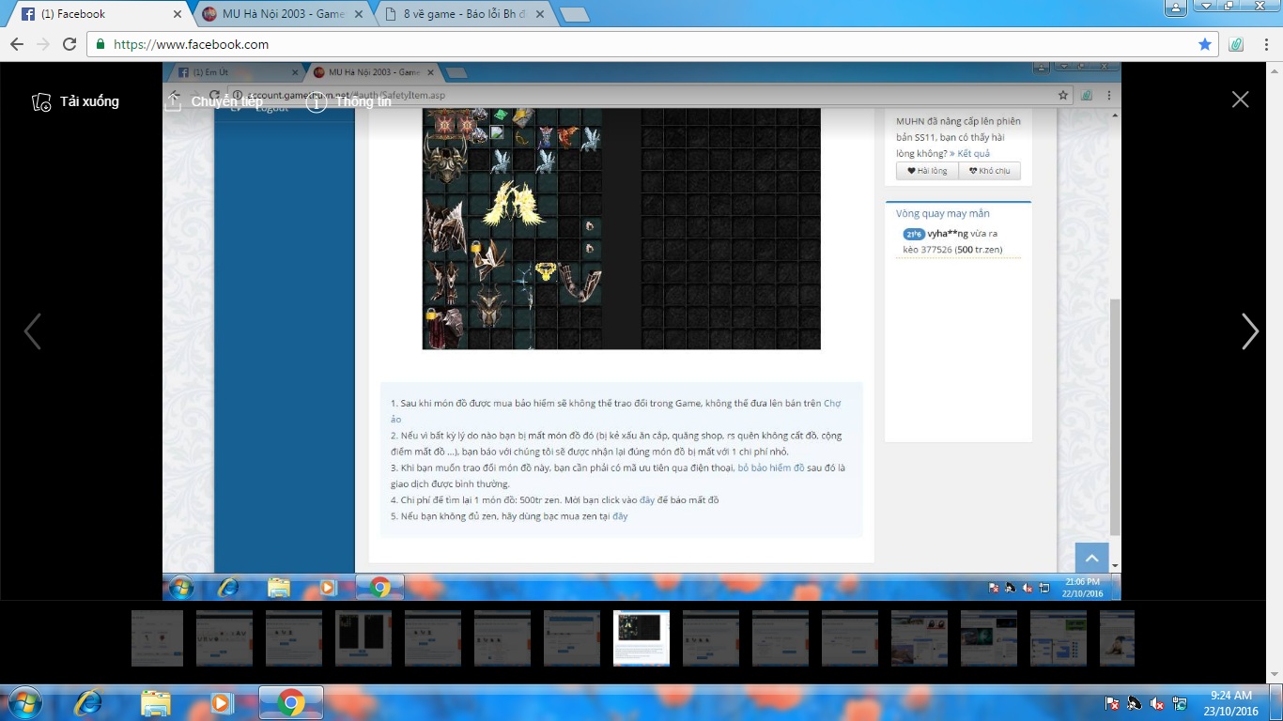Reload the Facebook page
This screenshot has height=721, width=1283.
[x=70, y=44]
